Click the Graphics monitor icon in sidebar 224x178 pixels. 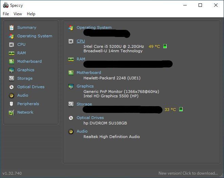12,70
